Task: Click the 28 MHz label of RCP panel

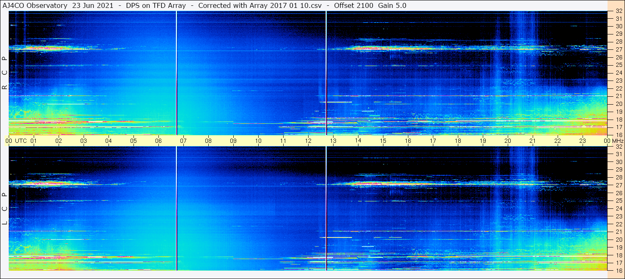Action: pos(618,42)
